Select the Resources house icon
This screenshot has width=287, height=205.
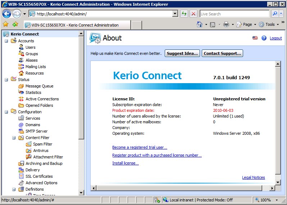[21, 73]
